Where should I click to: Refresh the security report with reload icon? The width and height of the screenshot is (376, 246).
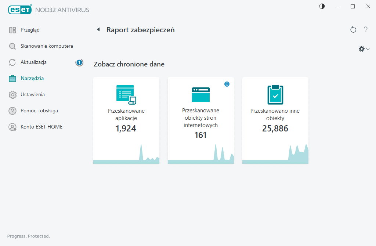click(353, 30)
